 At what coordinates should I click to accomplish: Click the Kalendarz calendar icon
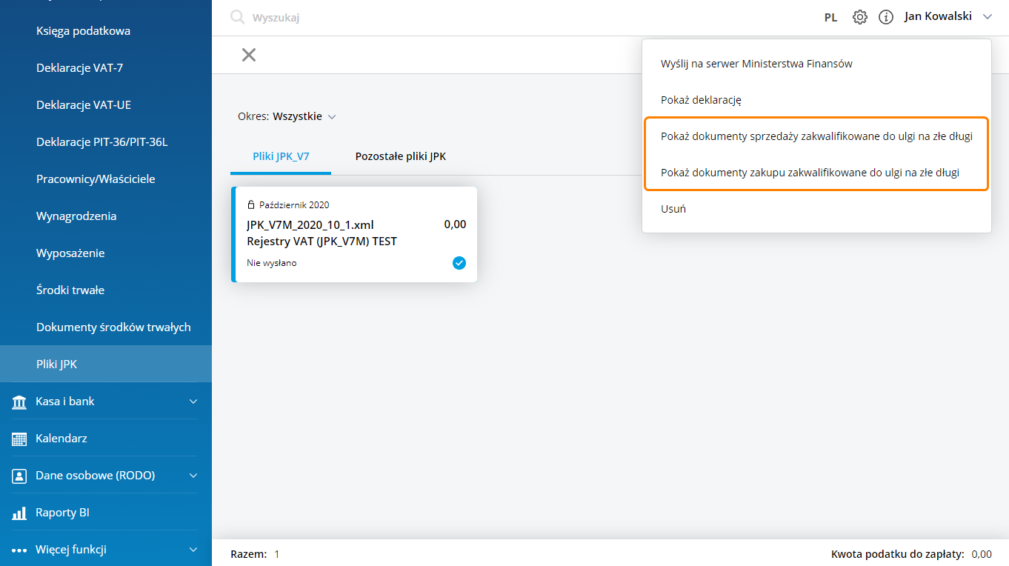[x=19, y=439]
